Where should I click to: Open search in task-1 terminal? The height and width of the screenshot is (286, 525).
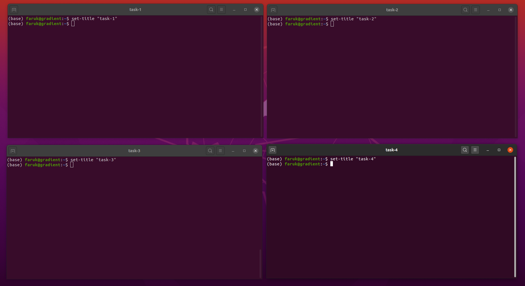click(211, 10)
